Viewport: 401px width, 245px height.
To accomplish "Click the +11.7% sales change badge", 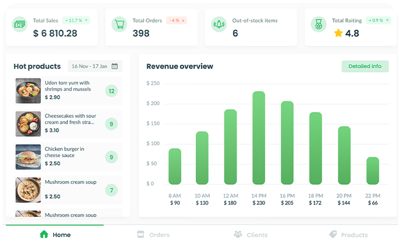I will (x=77, y=21).
